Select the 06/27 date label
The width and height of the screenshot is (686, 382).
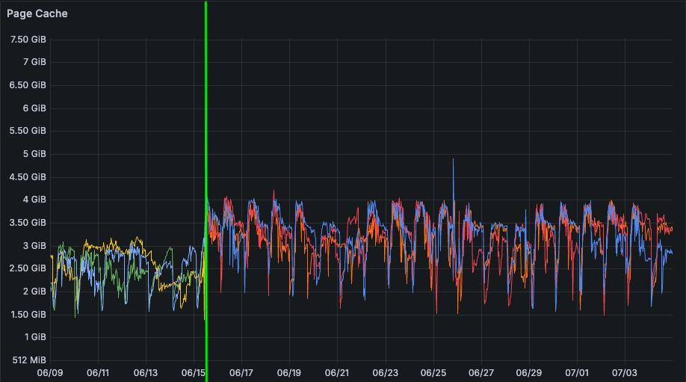(481, 373)
